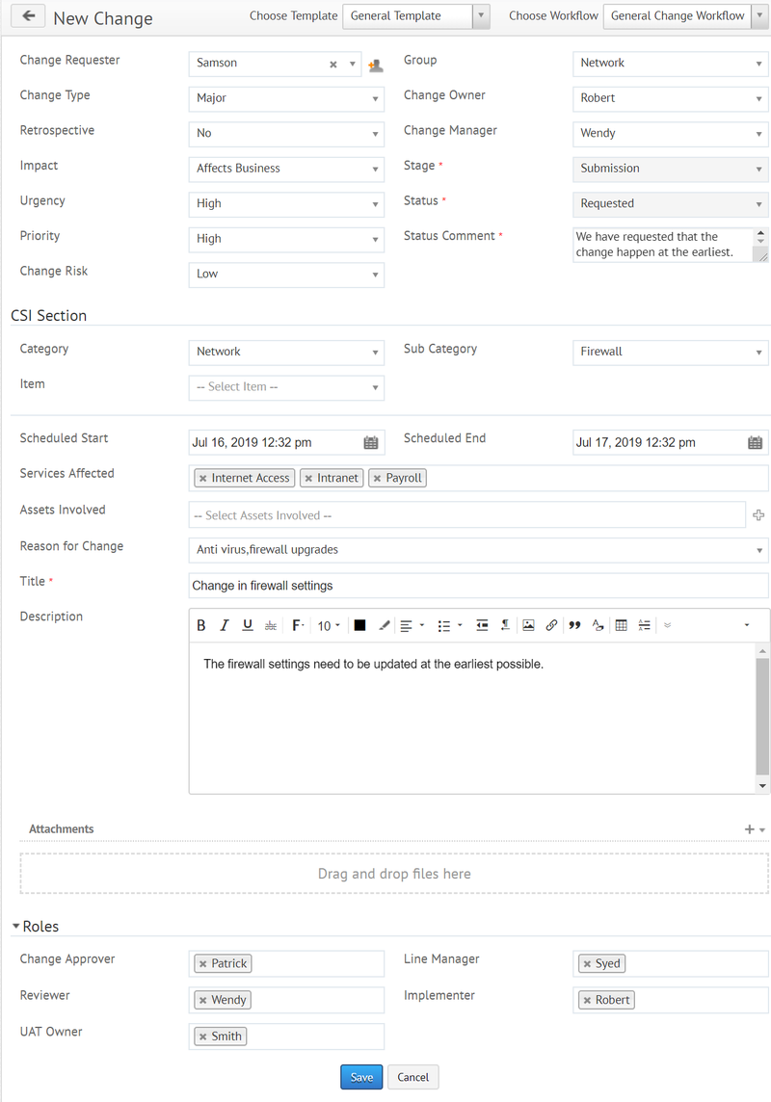
Task: Click the Assets Involved selection field
Action: click(466, 515)
